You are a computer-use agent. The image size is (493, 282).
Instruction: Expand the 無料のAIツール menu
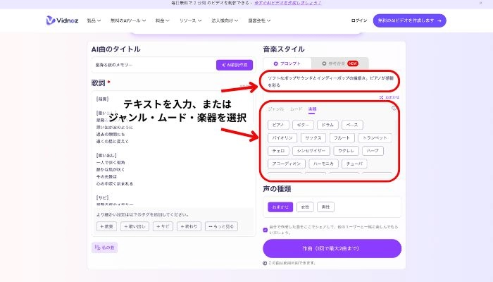point(128,20)
